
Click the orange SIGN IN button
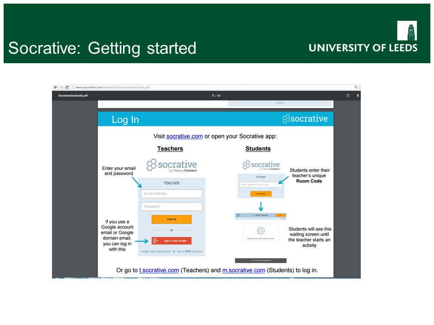(x=171, y=219)
